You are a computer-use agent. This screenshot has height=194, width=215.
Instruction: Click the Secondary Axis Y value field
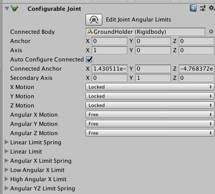[153, 78]
